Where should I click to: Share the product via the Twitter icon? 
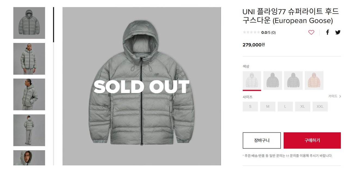tap(338, 32)
